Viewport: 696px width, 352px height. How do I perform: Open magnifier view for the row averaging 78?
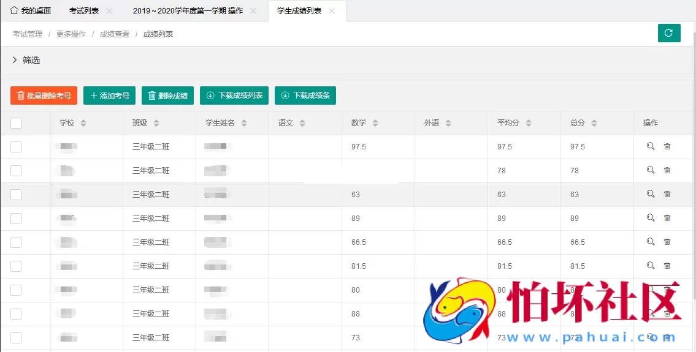tap(650, 170)
